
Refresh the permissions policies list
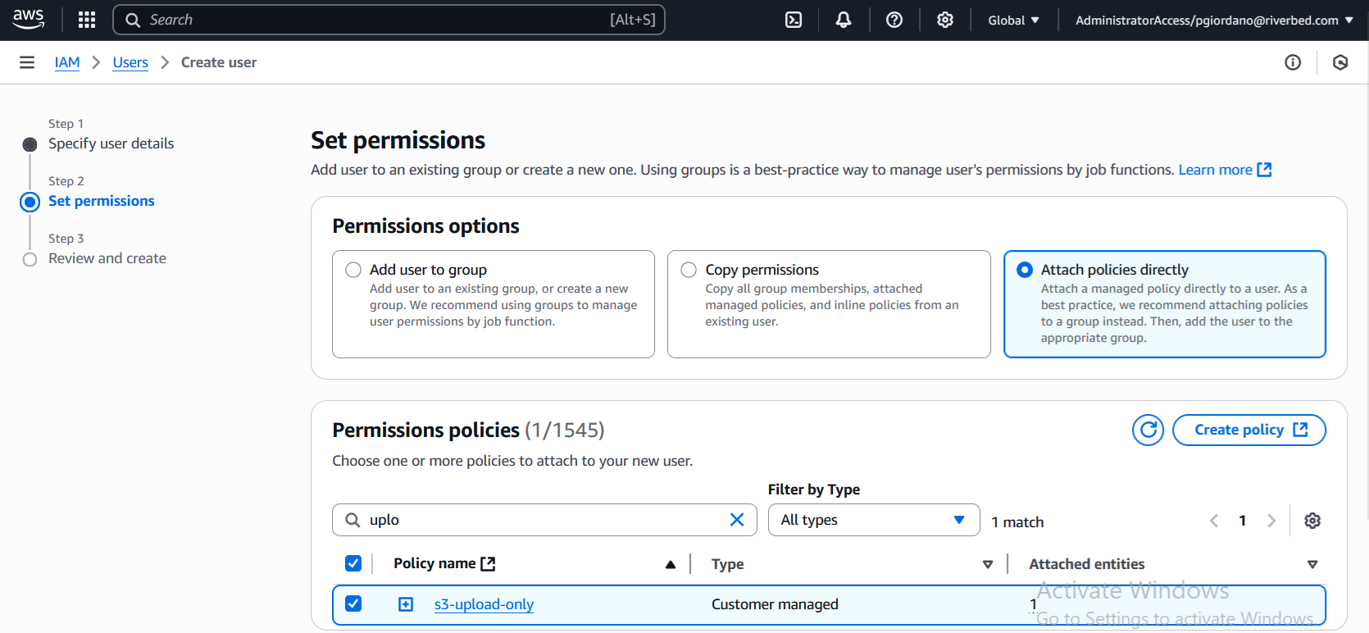[x=1148, y=430]
